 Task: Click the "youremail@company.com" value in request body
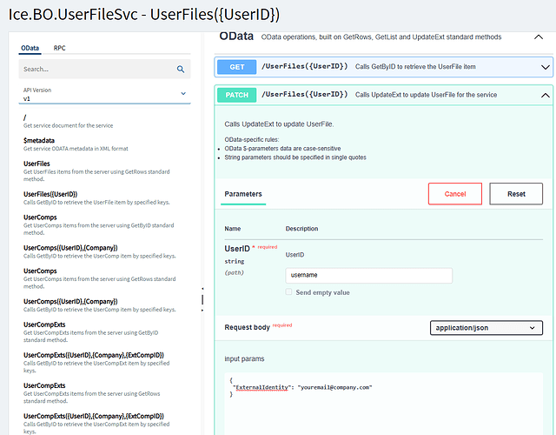point(334,387)
